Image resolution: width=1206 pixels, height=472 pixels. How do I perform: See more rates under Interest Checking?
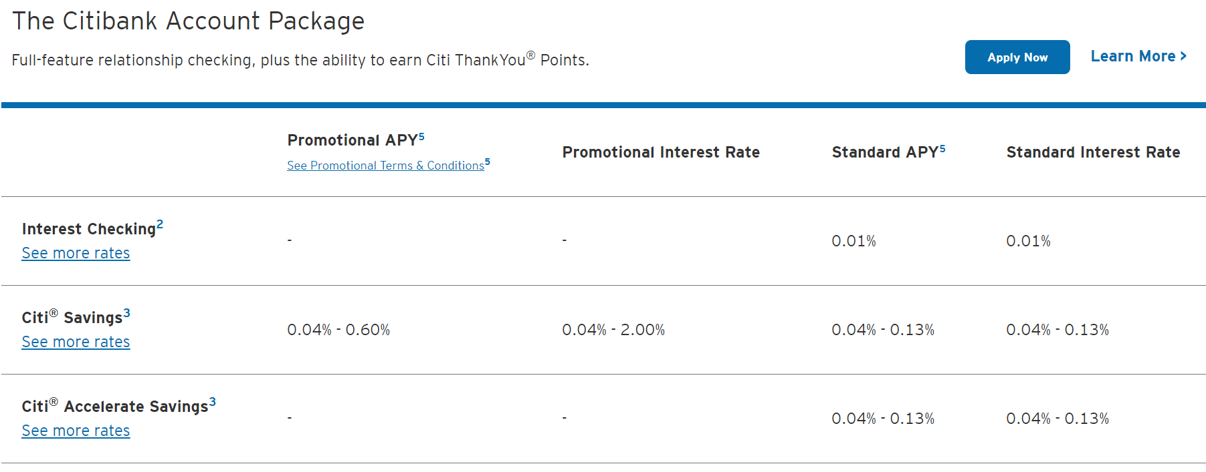[x=76, y=254]
